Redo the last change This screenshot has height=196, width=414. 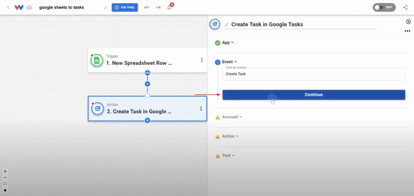[158, 7]
